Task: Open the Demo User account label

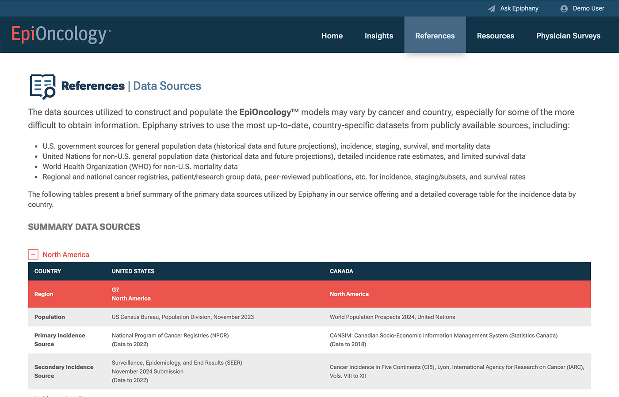Action: [588, 8]
